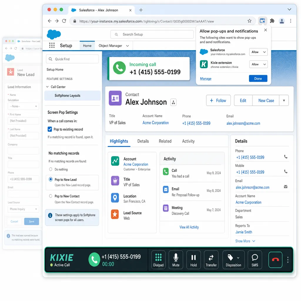Open Kixie bar vertical dots menu
Screen dimensions: 301x301
288,260
